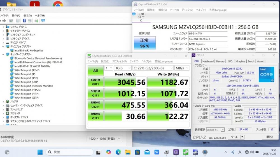This screenshot has height=157, width=280.
Task: Expand the バッテリ node
Action: click(x=3, y=102)
